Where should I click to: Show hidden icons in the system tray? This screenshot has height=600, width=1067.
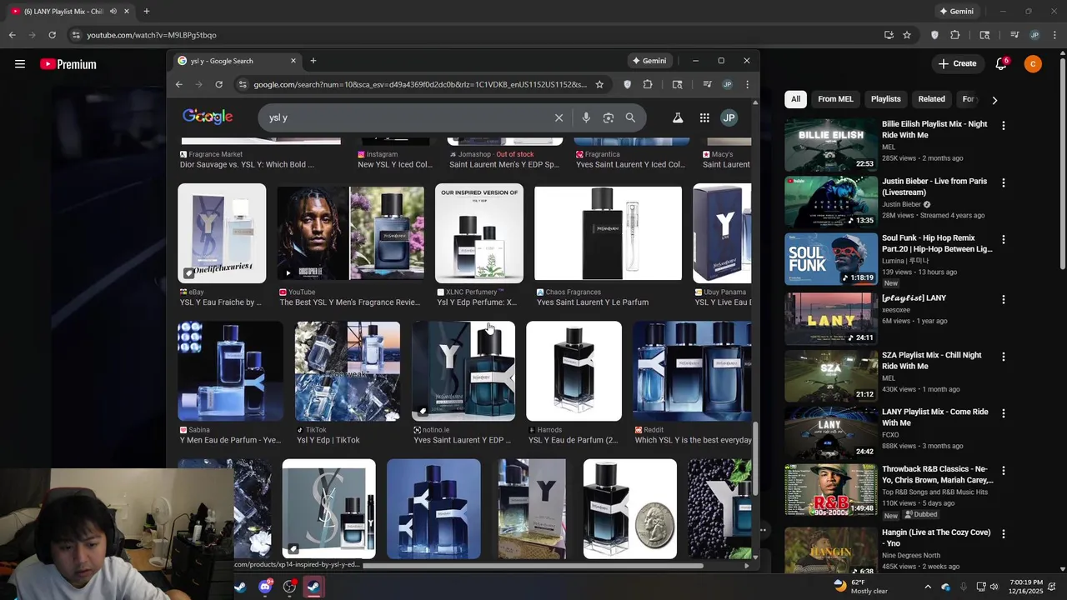tap(928, 587)
